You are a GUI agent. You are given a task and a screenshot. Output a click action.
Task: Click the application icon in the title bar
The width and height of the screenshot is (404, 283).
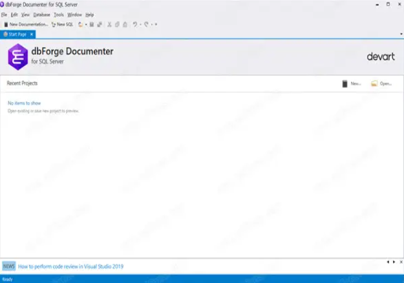(x=2, y=5)
